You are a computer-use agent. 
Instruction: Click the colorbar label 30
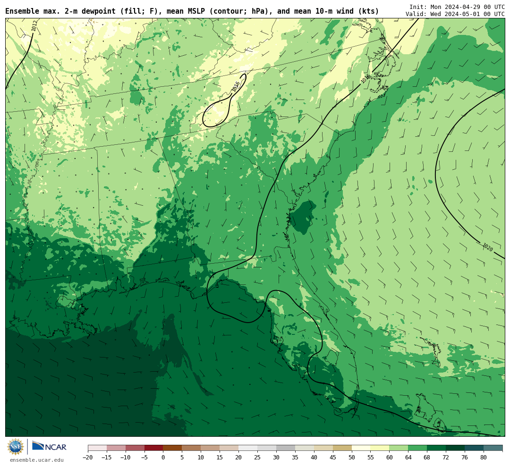[x=276, y=458]
